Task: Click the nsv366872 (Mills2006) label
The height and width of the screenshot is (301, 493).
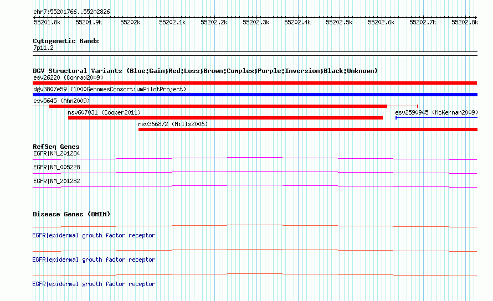Action: tap(173, 124)
